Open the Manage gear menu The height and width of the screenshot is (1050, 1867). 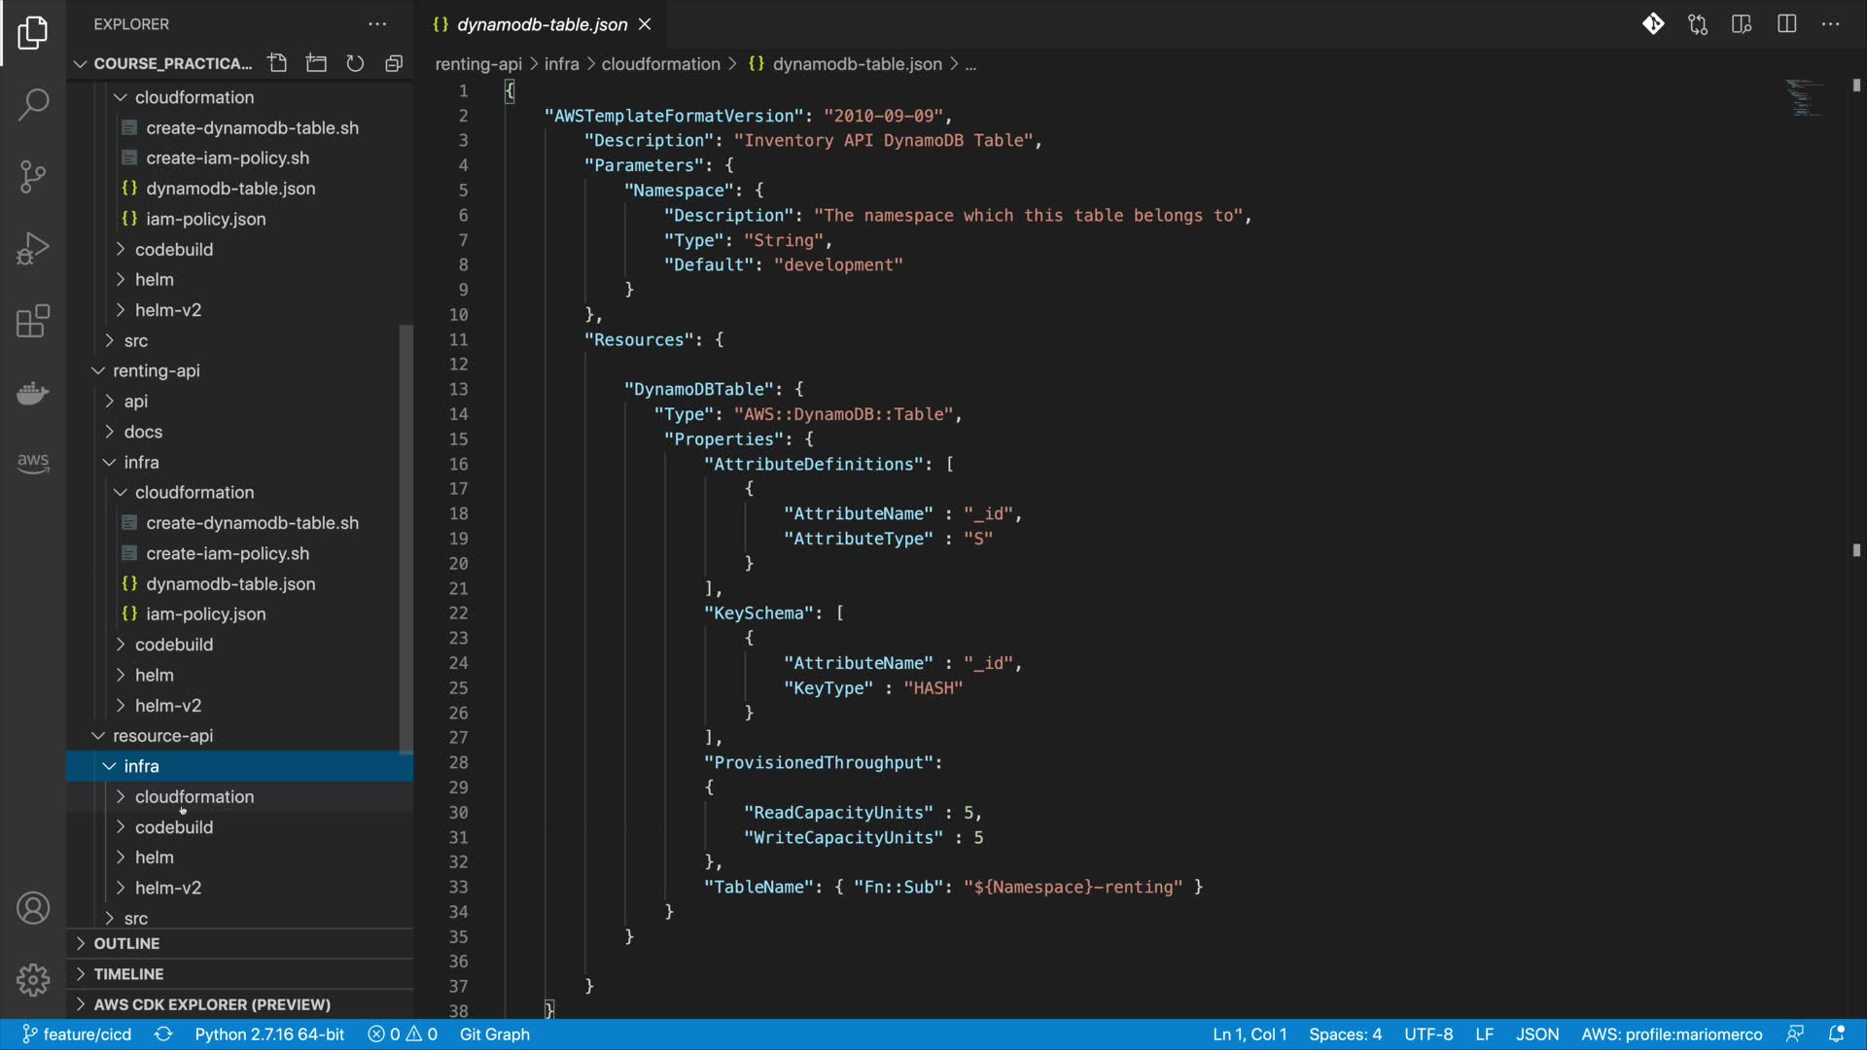(33, 979)
